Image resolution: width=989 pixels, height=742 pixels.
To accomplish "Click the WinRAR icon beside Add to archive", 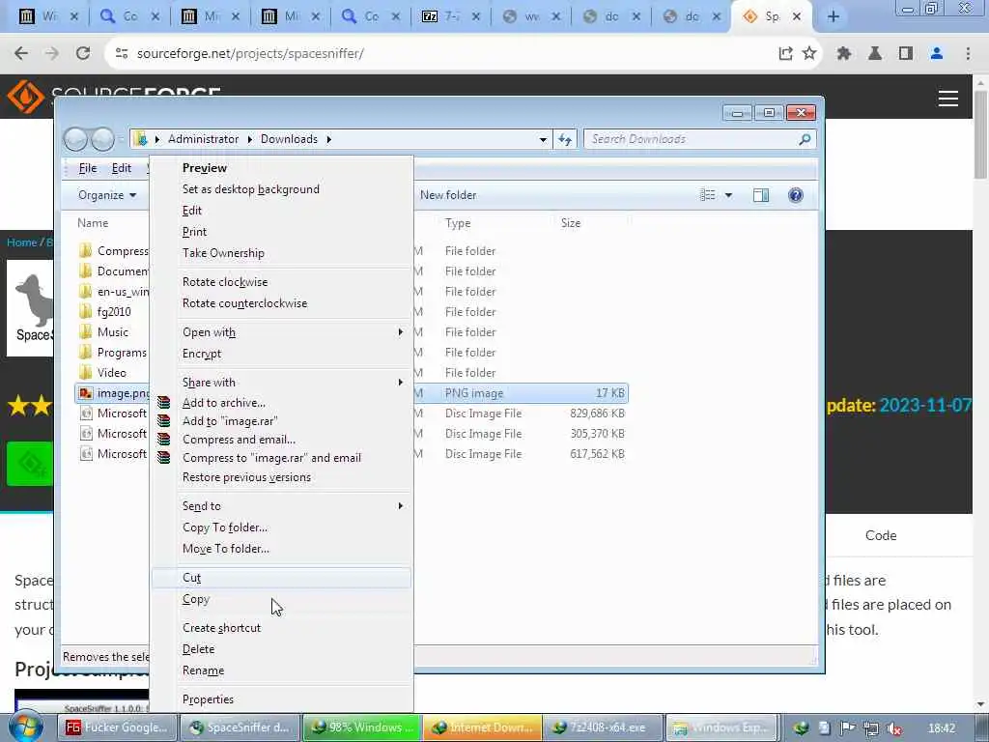I will (164, 403).
